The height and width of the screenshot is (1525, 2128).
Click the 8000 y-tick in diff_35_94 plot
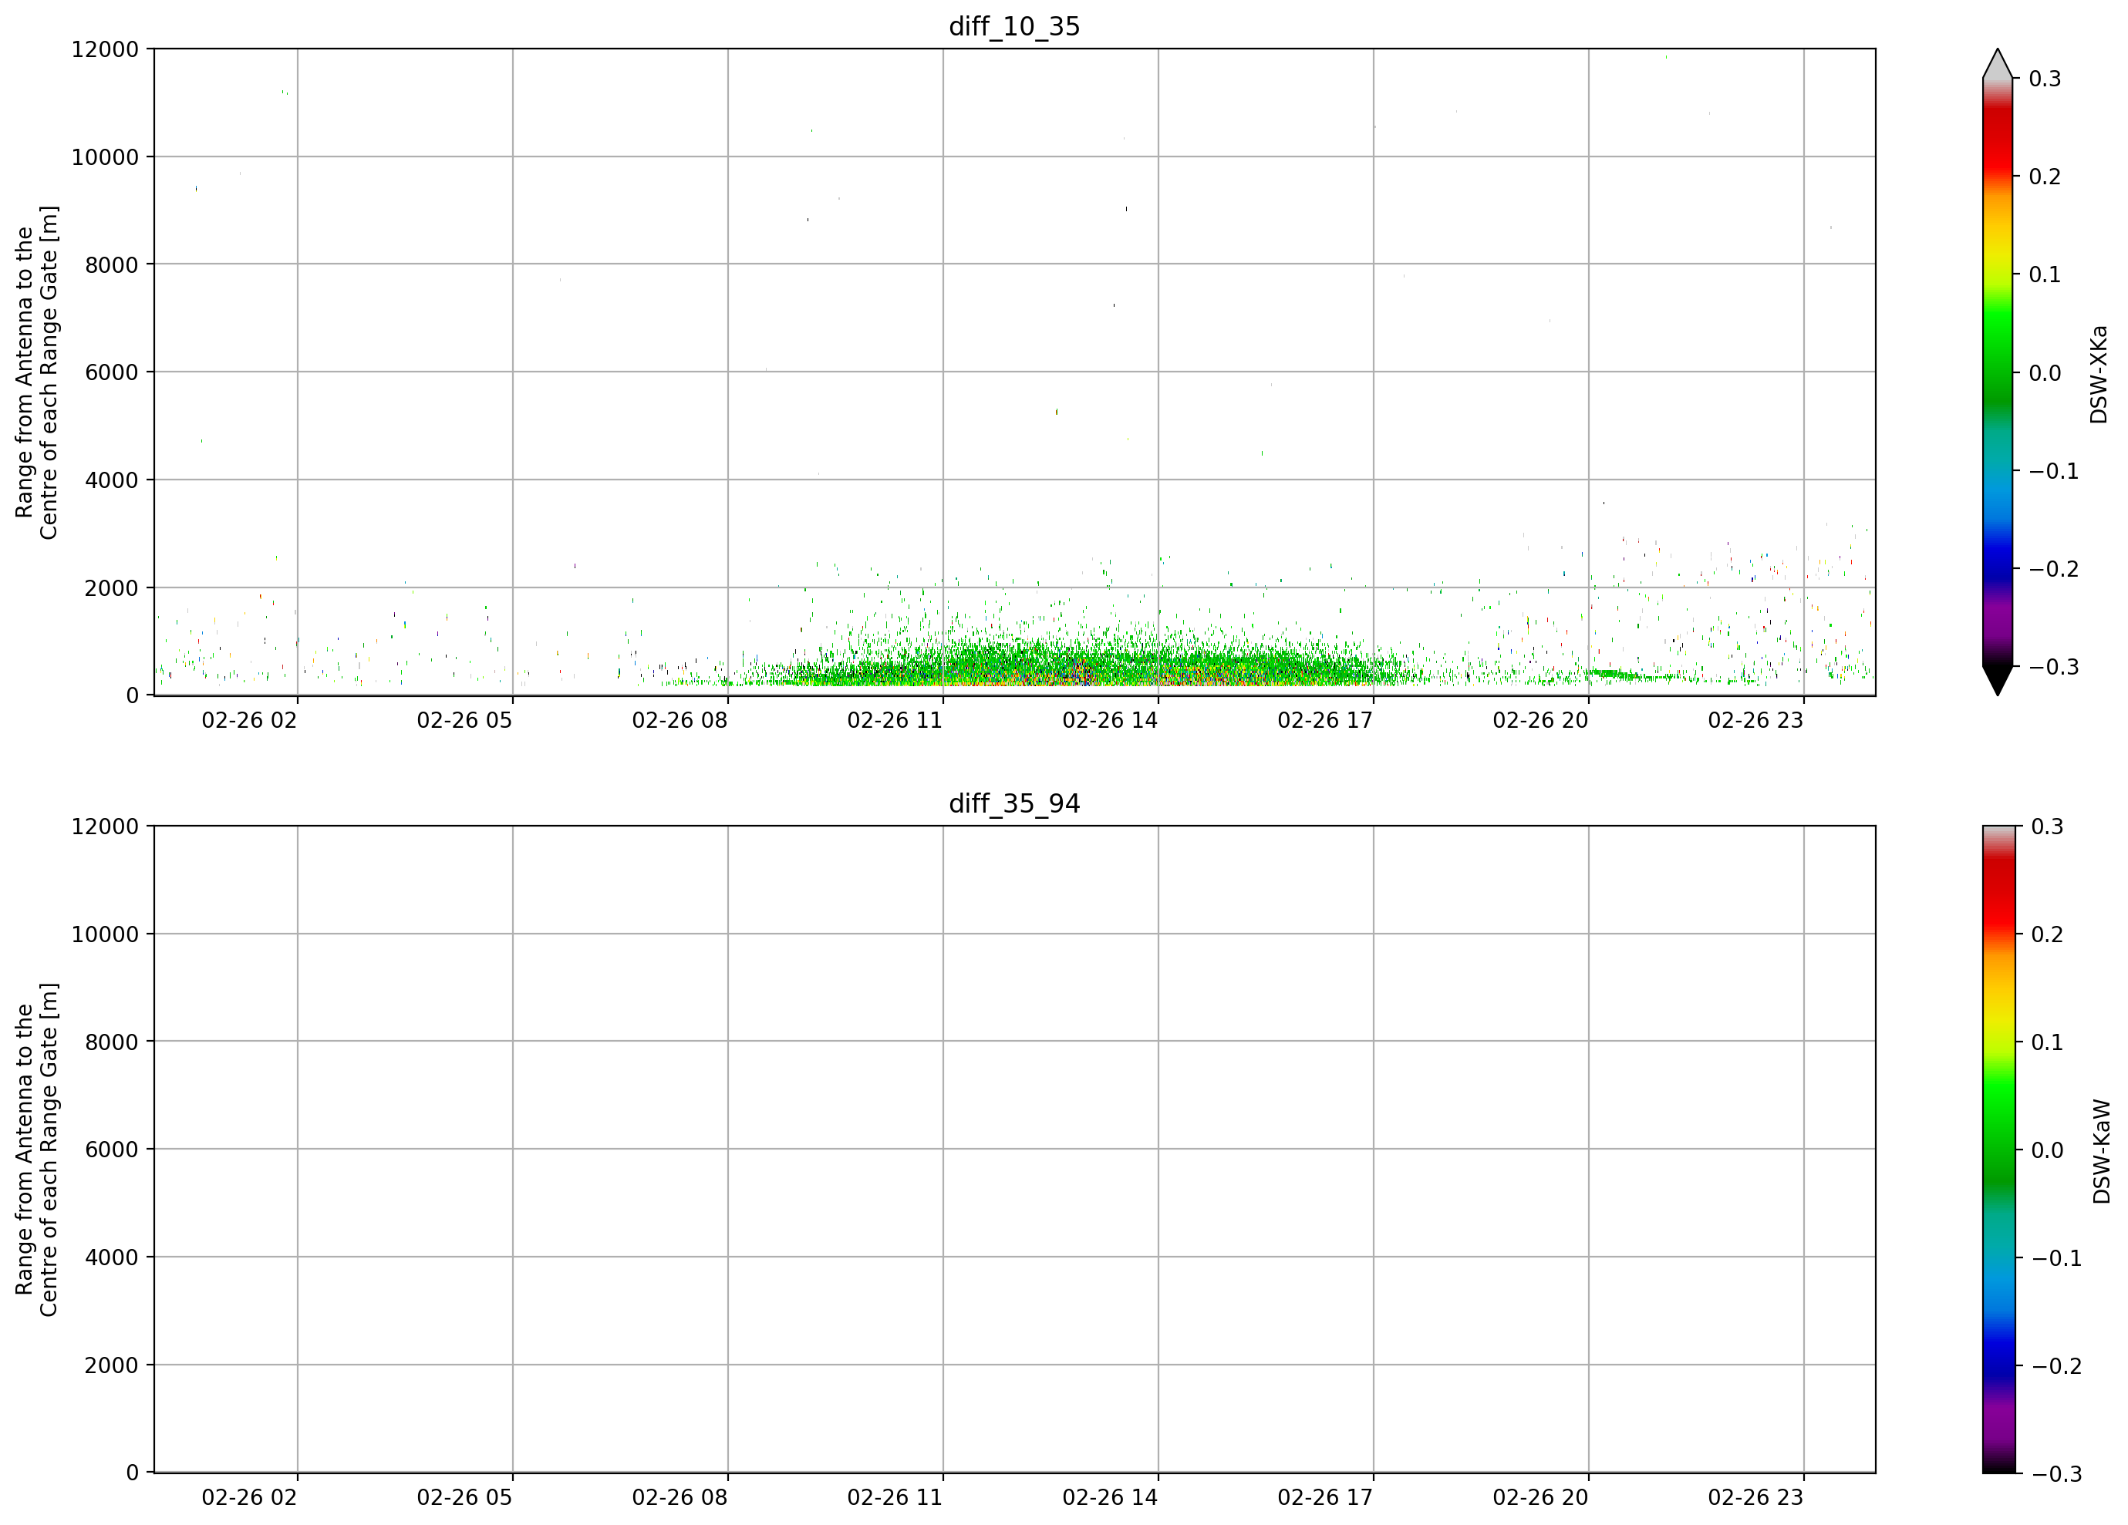(112, 1042)
